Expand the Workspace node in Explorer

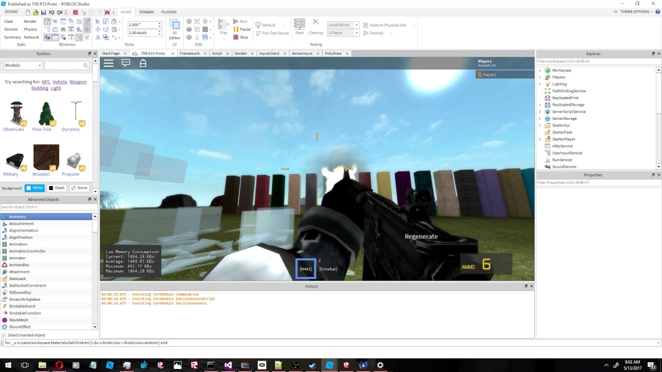pyautogui.click(x=540, y=70)
